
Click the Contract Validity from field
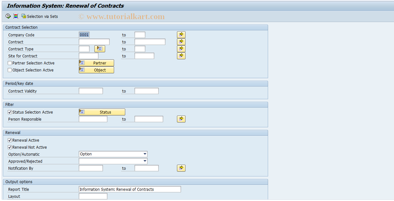(91, 91)
